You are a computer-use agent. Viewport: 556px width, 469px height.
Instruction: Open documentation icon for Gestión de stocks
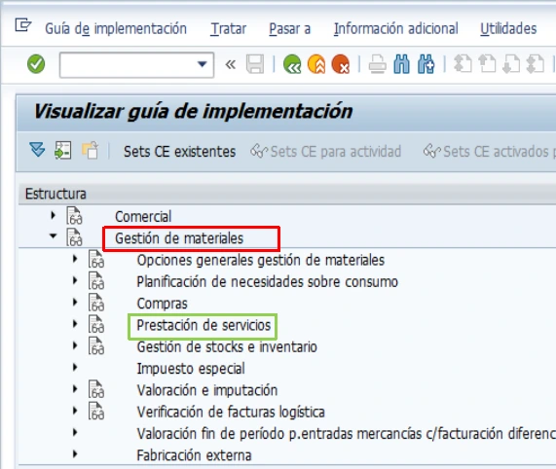[96, 345]
